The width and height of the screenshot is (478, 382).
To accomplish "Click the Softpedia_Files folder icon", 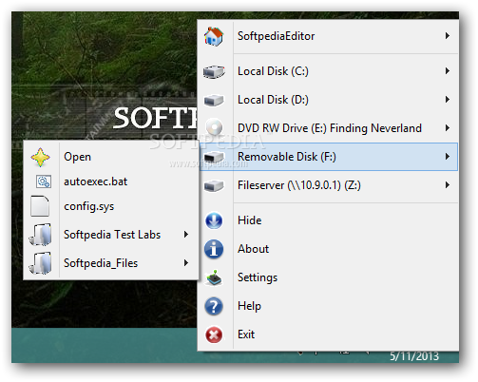I will click(x=41, y=263).
